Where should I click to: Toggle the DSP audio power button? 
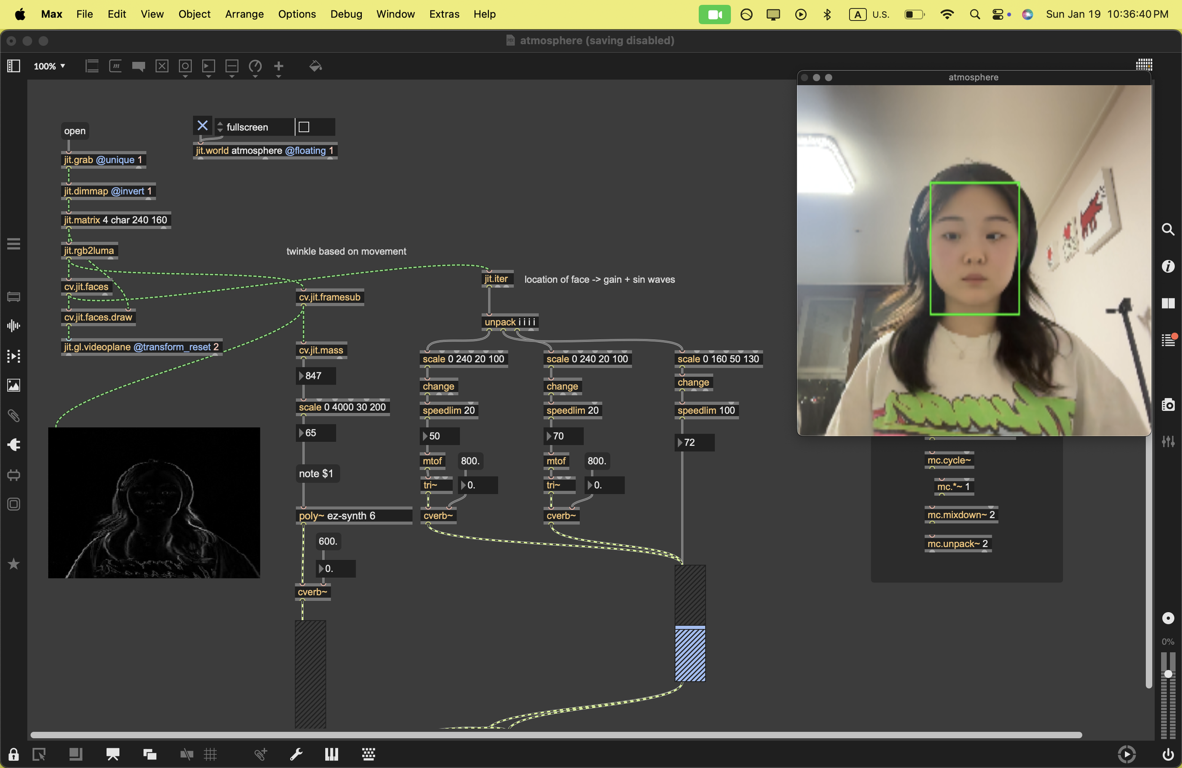(x=1168, y=755)
